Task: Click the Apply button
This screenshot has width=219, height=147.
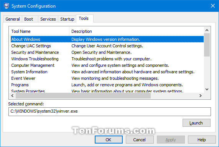Action: [171, 140]
